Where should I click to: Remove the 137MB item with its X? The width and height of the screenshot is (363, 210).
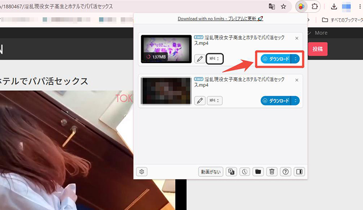(x=297, y=39)
